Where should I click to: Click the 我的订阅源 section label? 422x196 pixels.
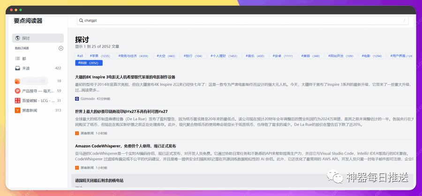[x=22, y=48]
